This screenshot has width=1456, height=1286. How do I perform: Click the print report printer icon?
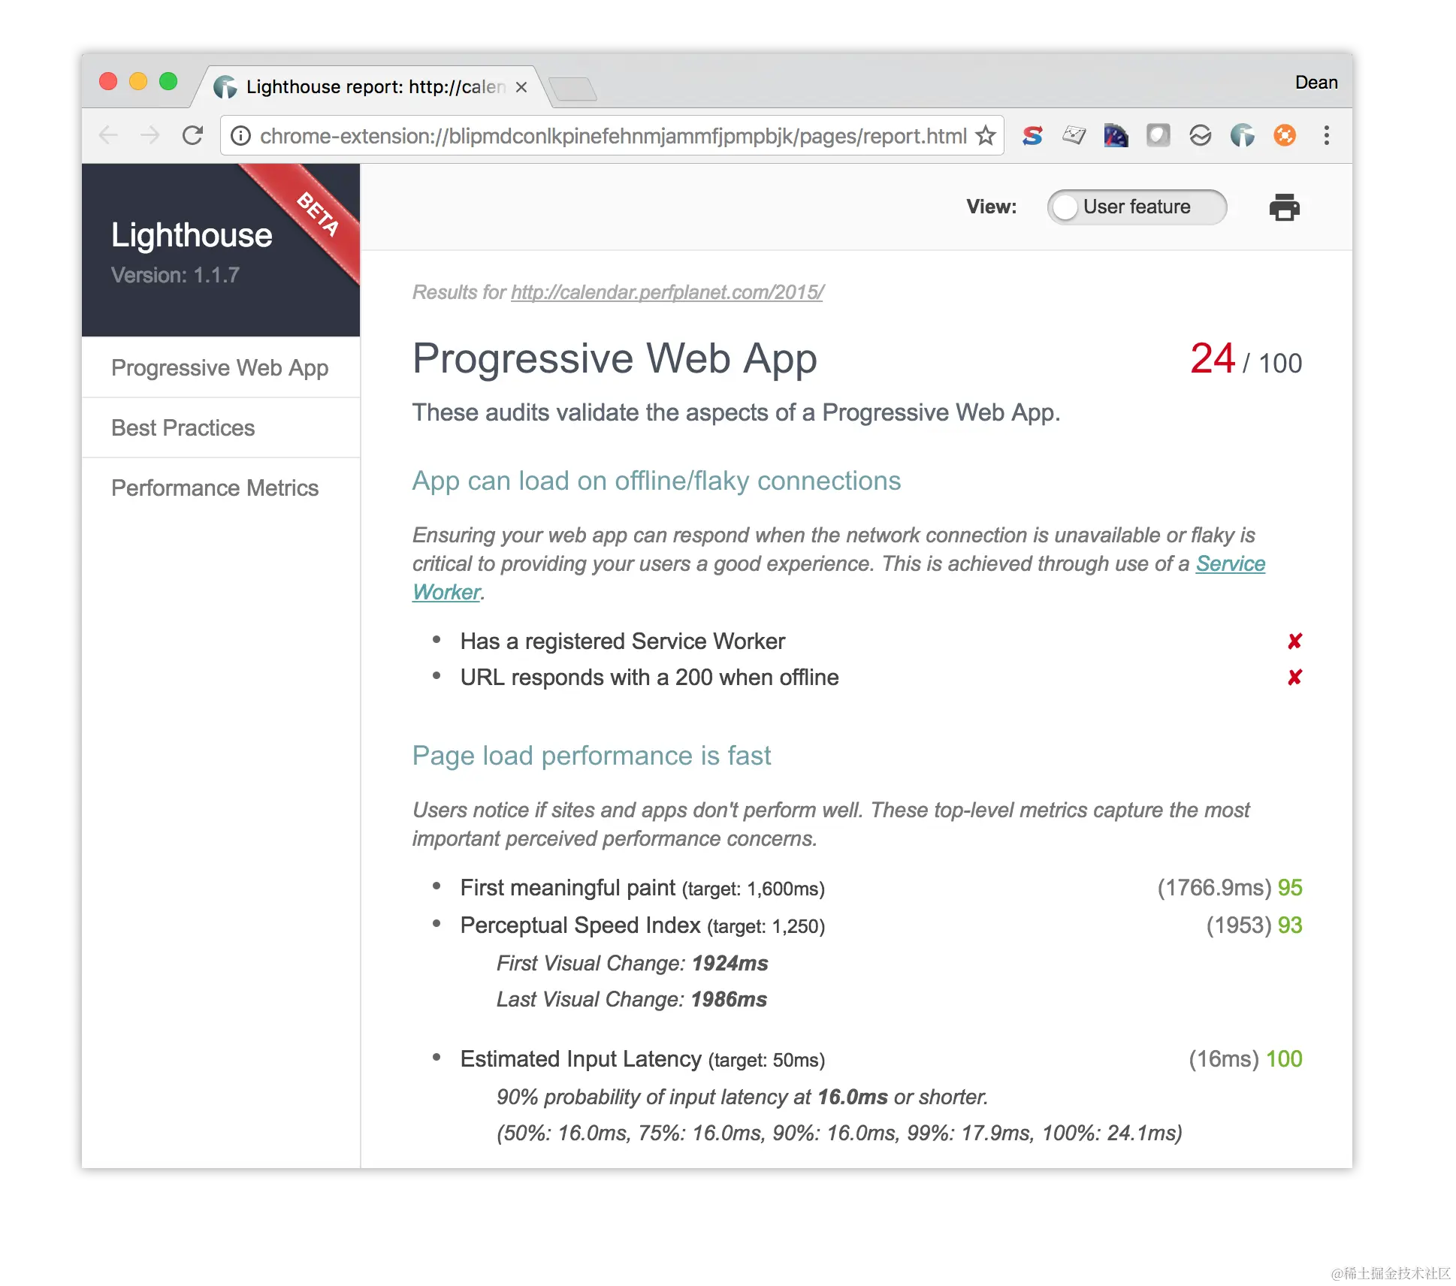[x=1284, y=207]
